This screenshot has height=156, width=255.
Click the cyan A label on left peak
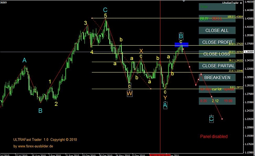[x=24, y=60]
